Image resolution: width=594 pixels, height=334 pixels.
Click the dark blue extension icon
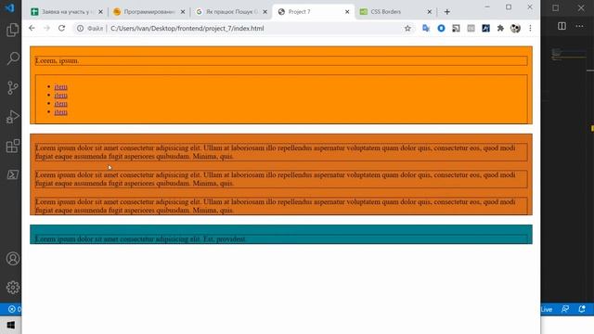[x=485, y=29]
